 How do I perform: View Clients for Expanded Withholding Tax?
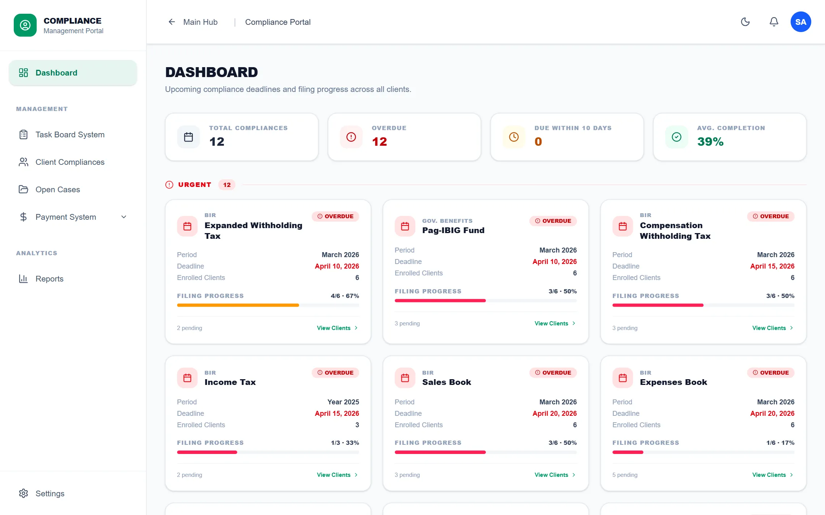coord(338,328)
